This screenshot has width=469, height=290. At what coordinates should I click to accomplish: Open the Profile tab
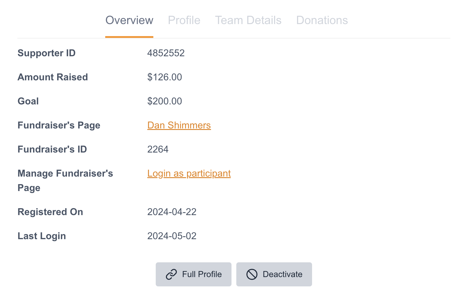point(184,20)
